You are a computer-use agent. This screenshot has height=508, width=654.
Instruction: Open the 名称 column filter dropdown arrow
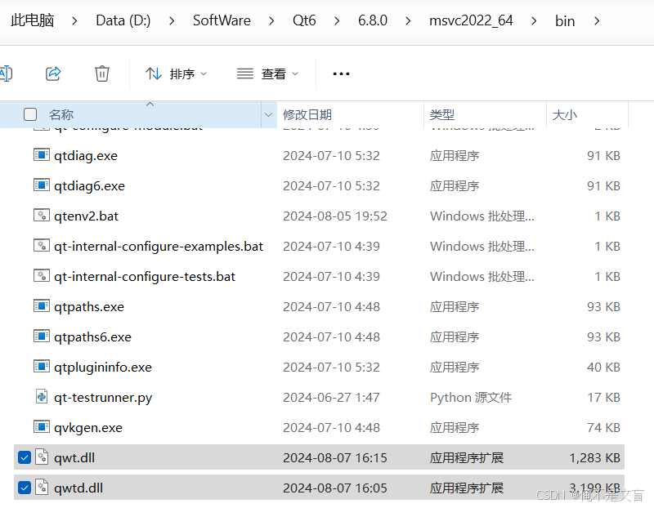[x=268, y=114]
